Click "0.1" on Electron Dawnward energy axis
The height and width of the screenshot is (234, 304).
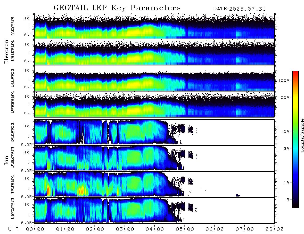(28, 113)
